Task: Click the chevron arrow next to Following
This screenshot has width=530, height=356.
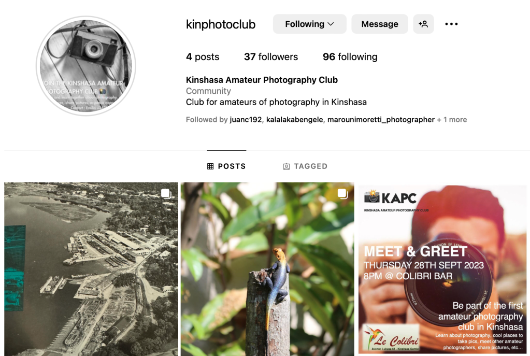Action: tap(331, 24)
